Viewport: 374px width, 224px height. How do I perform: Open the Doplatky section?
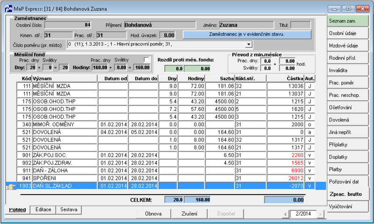click(347, 157)
